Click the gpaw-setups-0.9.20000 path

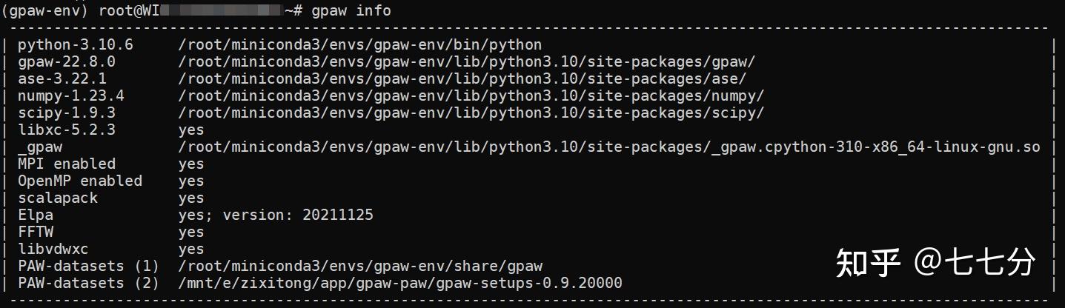(399, 283)
